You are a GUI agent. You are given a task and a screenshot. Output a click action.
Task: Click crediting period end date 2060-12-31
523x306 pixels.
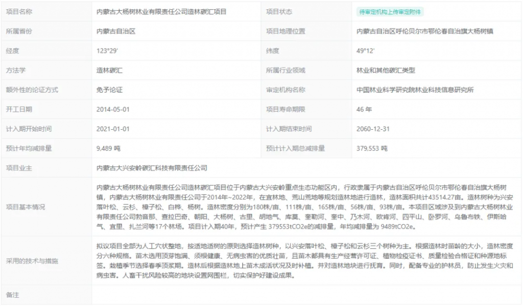pos(373,129)
